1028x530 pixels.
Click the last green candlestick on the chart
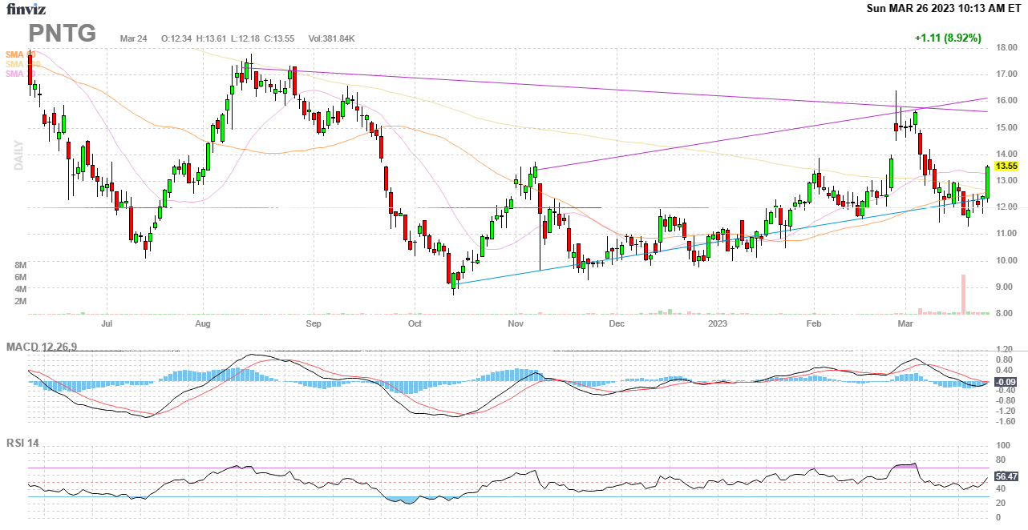(x=987, y=182)
